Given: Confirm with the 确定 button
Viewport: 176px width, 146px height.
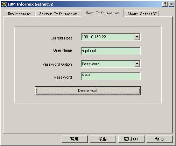Looking at the screenshot, I should point(75,139).
